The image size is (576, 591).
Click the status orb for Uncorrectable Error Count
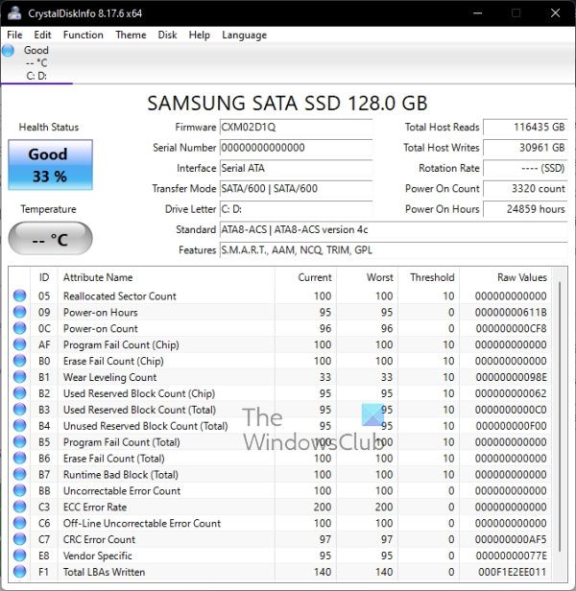tap(19, 490)
